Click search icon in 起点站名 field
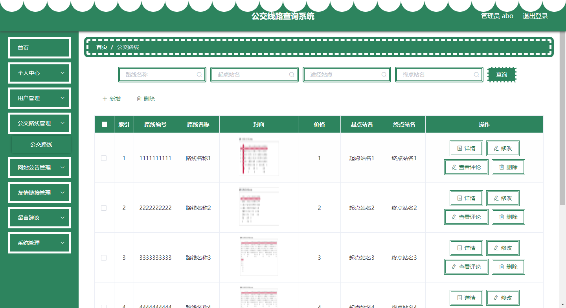566x308 pixels. tap(292, 75)
